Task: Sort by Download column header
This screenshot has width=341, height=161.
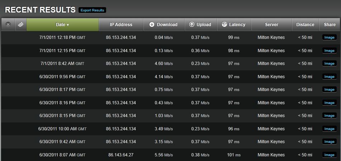Action: tap(164, 24)
